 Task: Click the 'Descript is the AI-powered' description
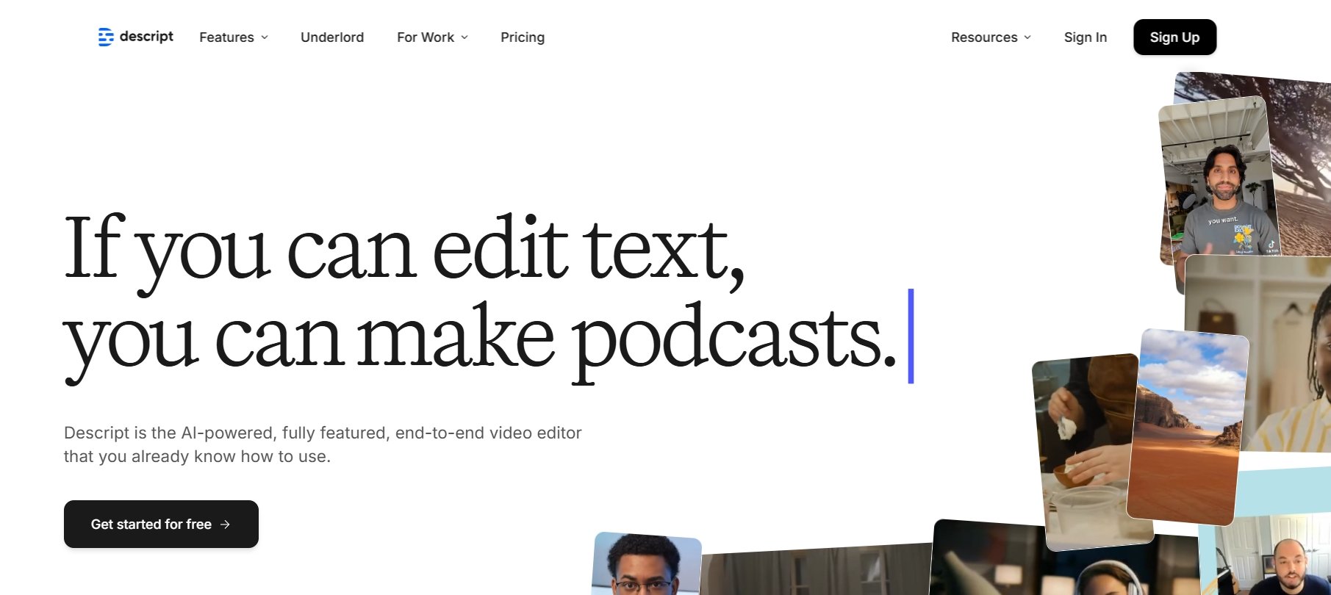click(x=323, y=444)
